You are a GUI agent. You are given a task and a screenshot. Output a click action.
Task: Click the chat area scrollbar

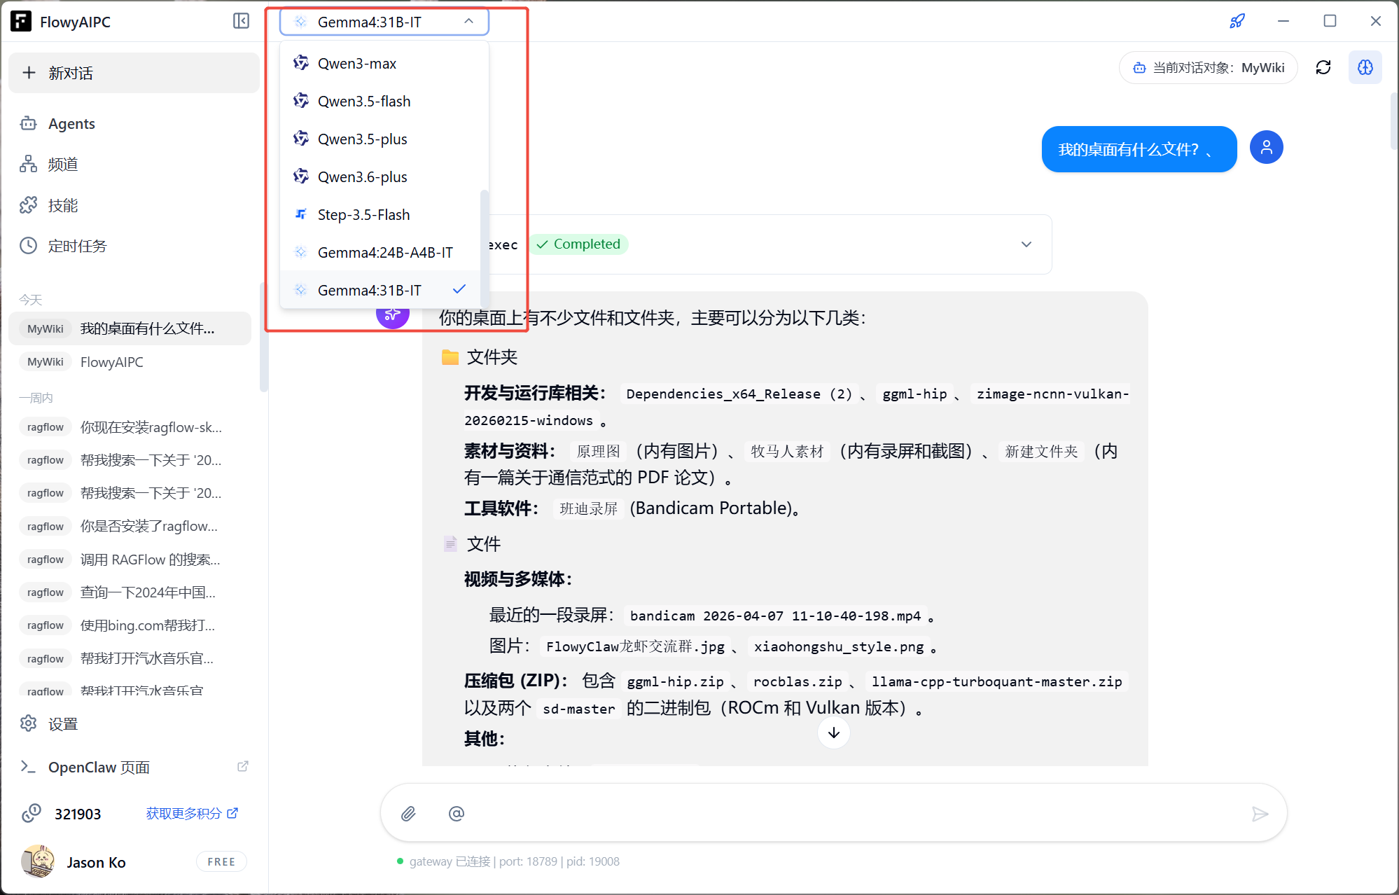[1394, 120]
